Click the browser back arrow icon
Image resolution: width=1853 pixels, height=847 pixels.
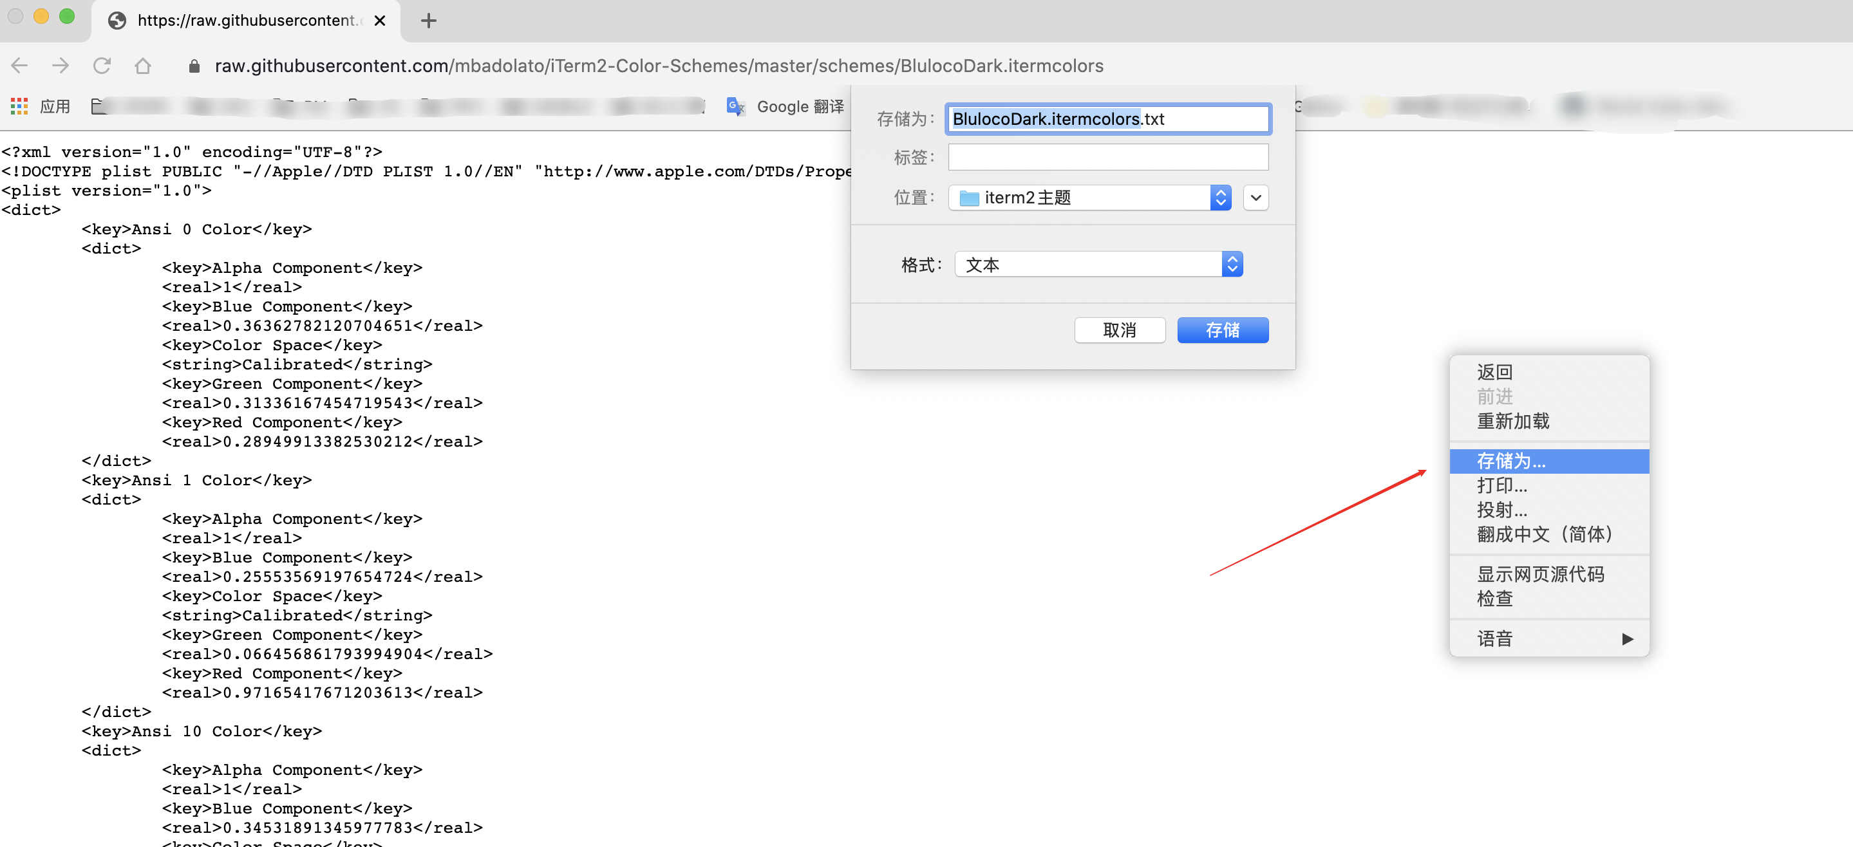(x=19, y=66)
